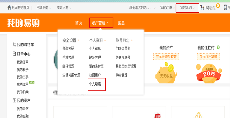
Task: Open 个人信息 in the dropdown menu
Action: click(95, 49)
